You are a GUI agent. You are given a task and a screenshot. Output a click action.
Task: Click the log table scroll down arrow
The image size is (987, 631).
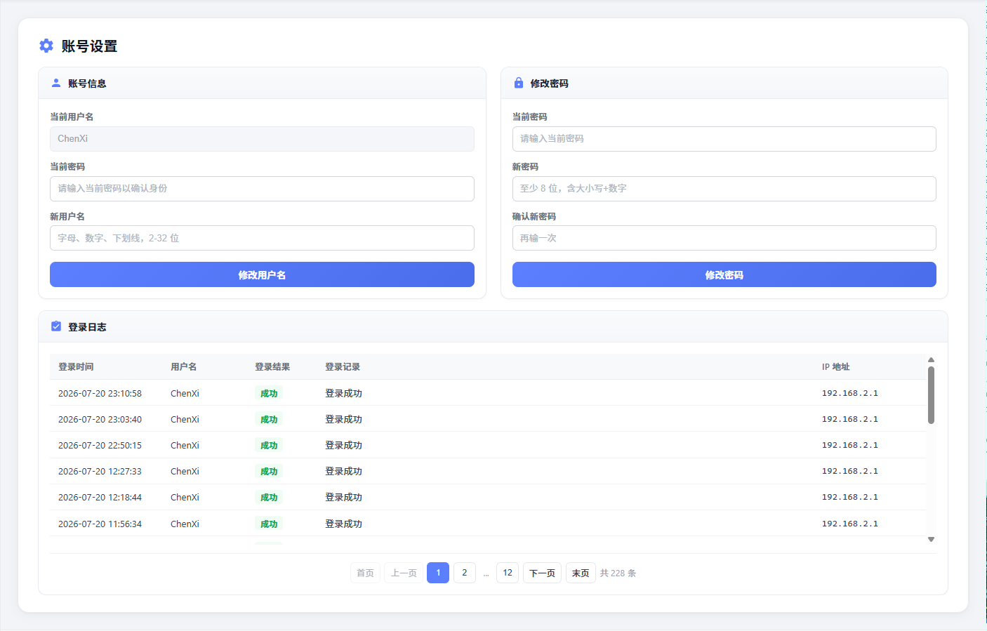(931, 539)
